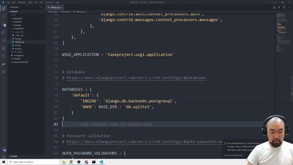Open editor More Actions ellipsis
This screenshot has width=293, height=165.
(289, 7)
